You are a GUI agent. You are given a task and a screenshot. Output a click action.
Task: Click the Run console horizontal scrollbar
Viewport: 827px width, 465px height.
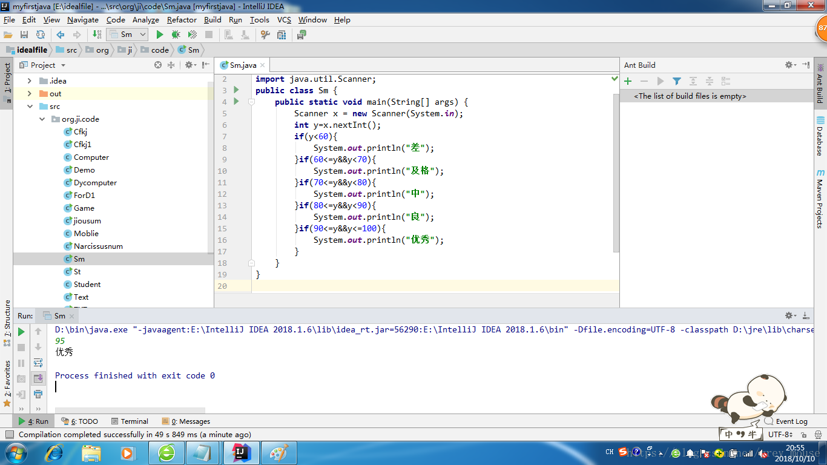pos(130,411)
